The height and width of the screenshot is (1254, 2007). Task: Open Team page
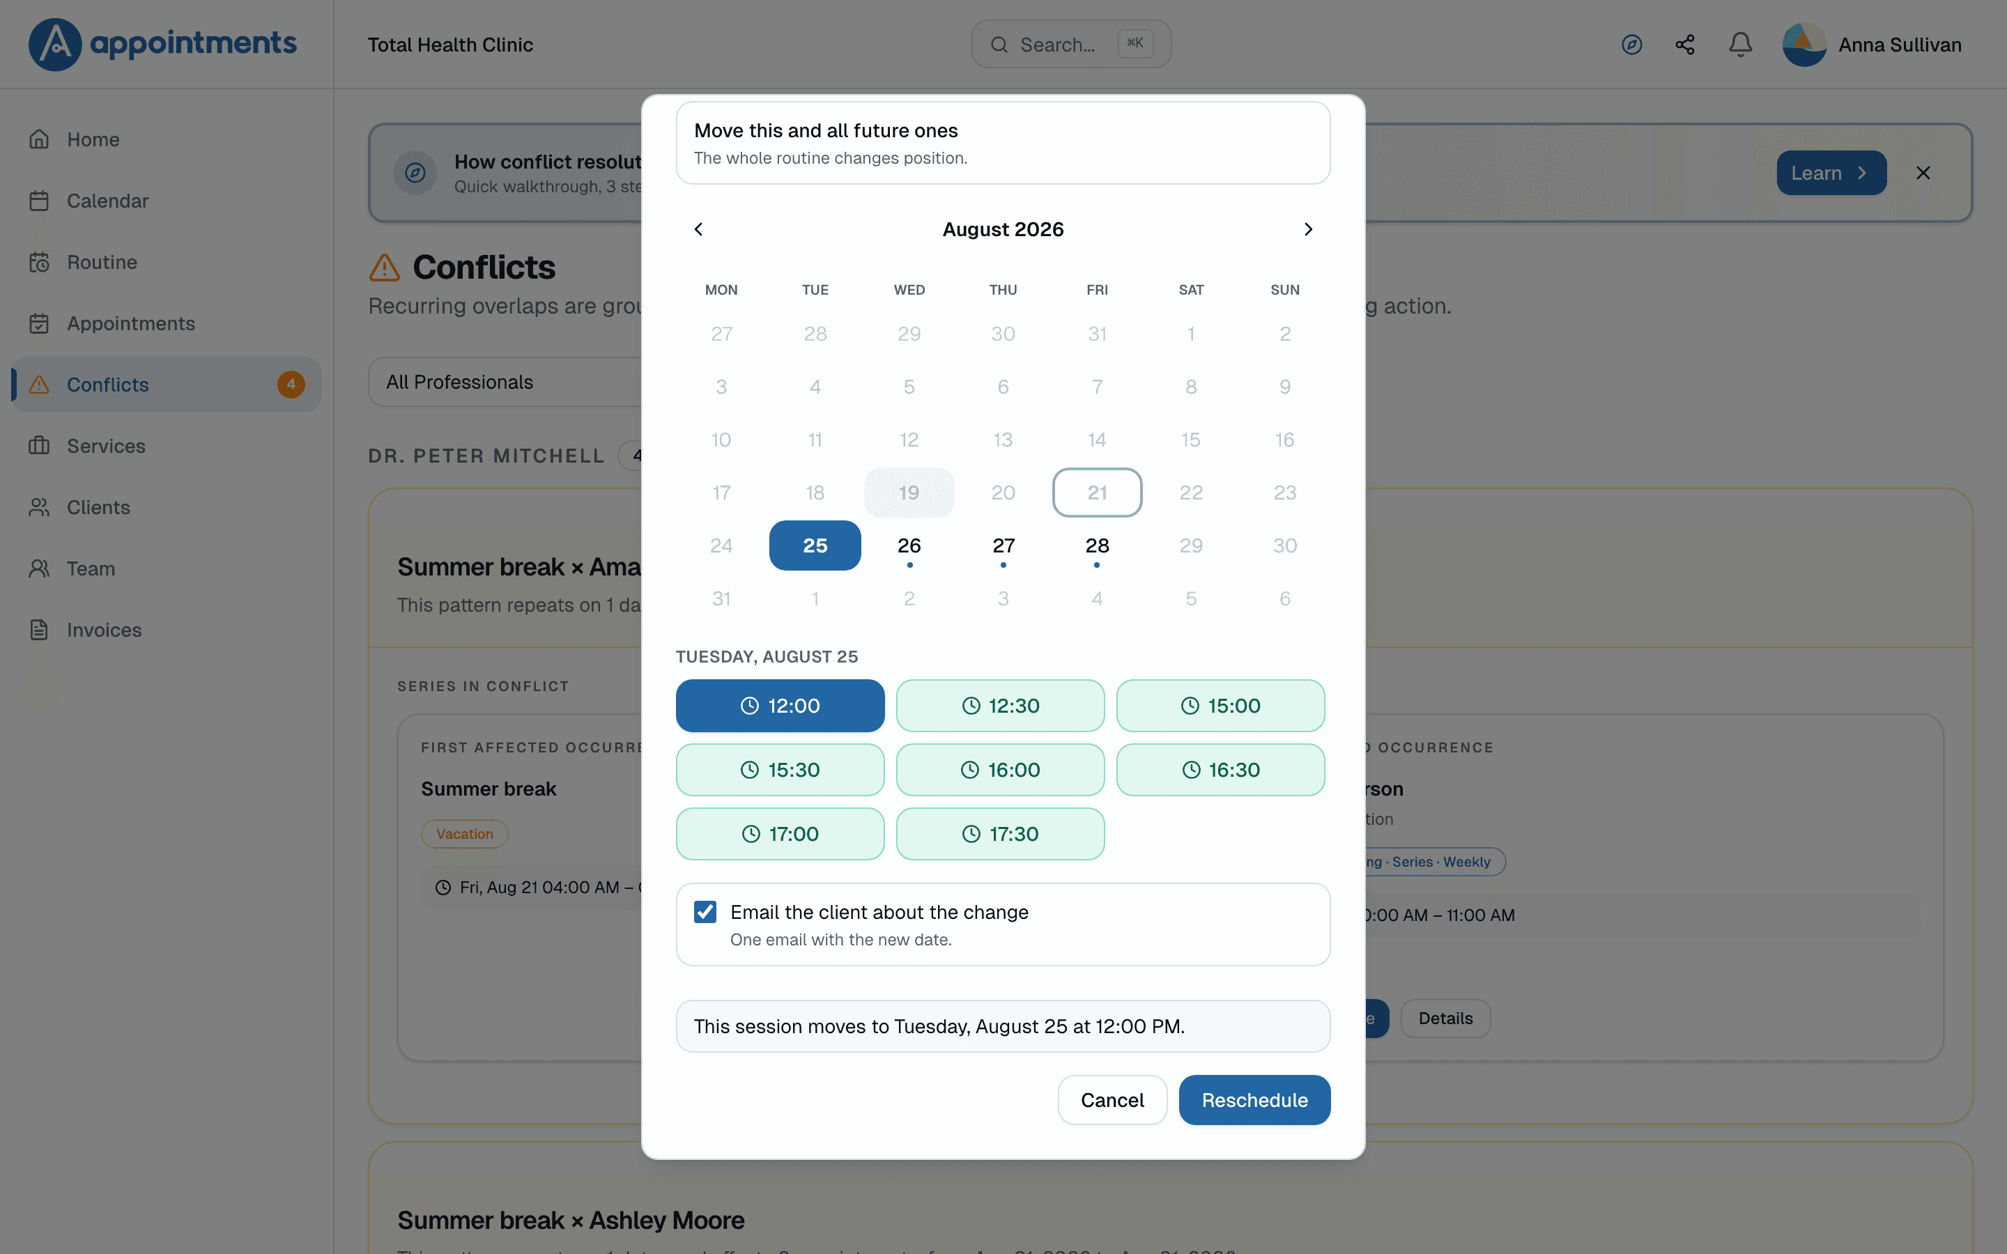[166, 569]
